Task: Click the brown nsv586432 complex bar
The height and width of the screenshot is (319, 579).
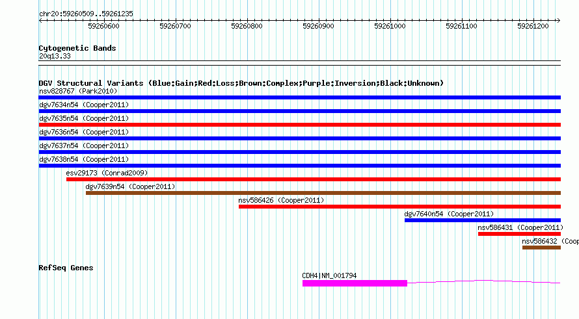Action: [541, 248]
